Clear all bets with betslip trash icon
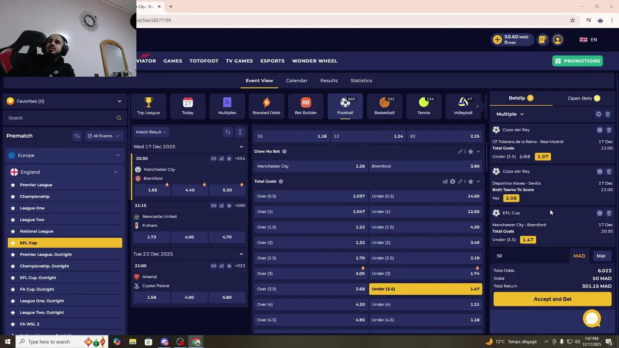619x348 pixels. 608,114
